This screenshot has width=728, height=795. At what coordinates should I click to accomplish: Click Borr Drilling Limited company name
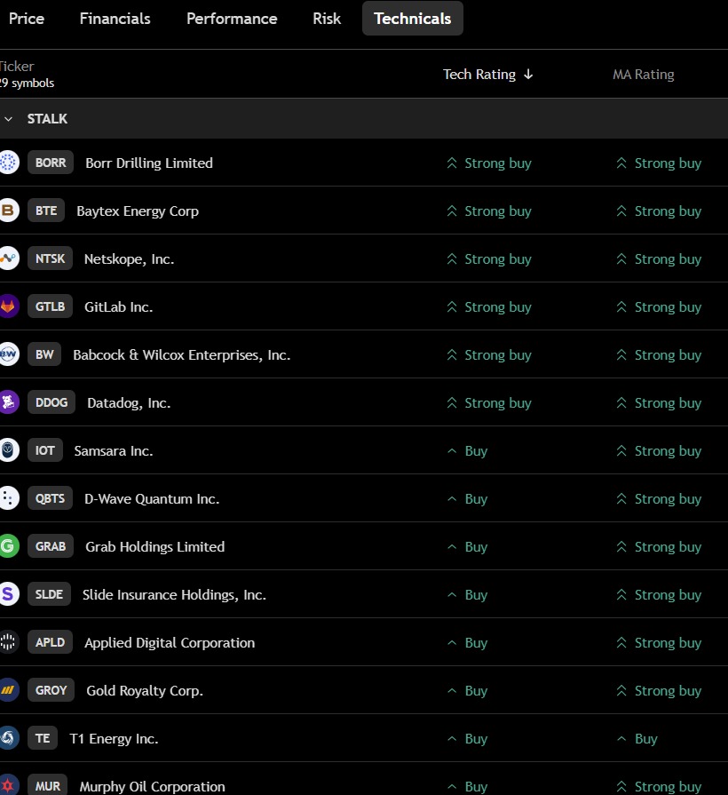pos(149,163)
